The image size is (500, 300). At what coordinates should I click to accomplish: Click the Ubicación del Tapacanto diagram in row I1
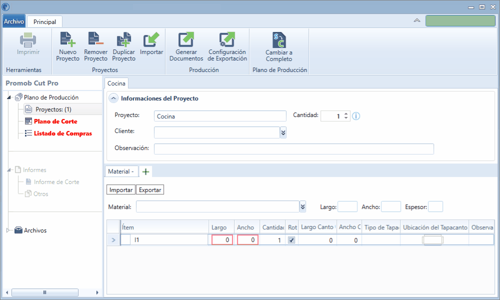[x=432, y=239]
